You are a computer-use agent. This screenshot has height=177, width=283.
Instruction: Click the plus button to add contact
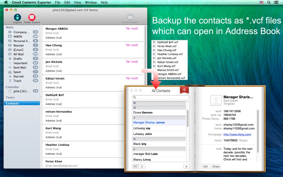[186, 167]
